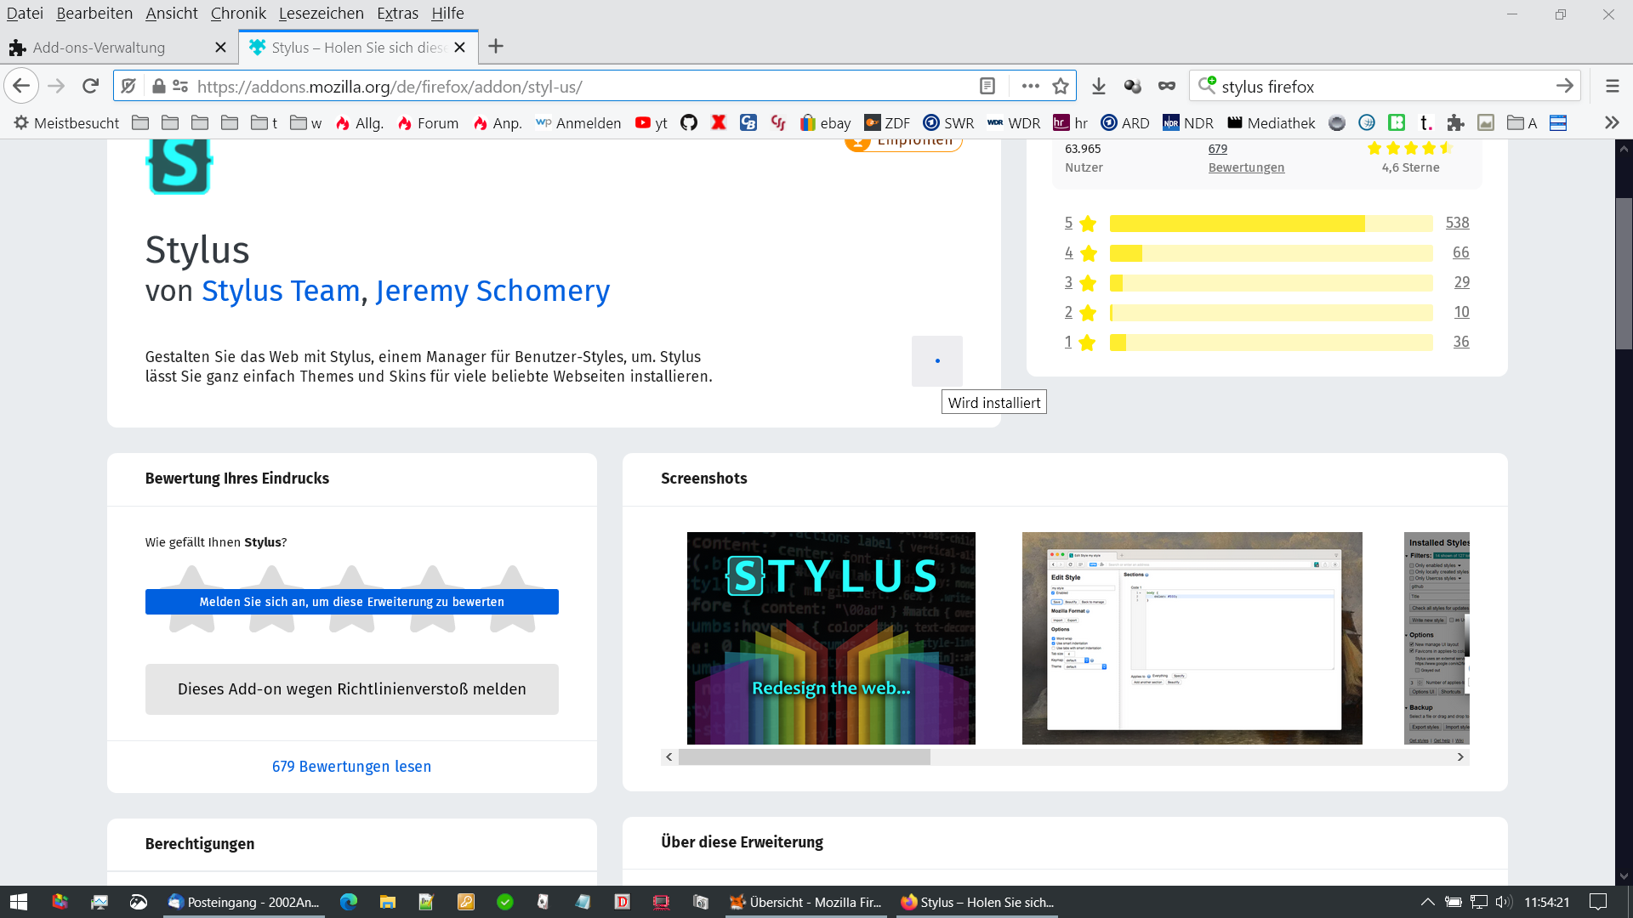
Task: Open the Extras menu
Action: (397, 13)
